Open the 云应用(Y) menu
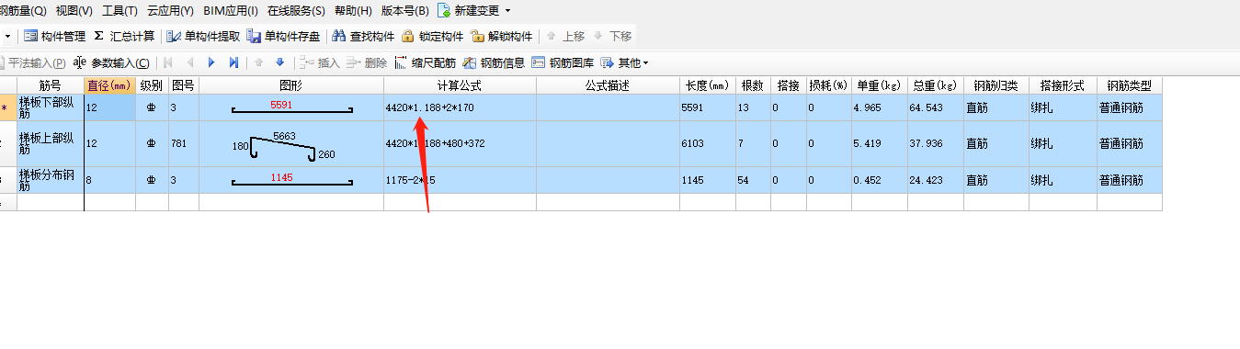This screenshot has width=1240, height=349. point(170,11)
